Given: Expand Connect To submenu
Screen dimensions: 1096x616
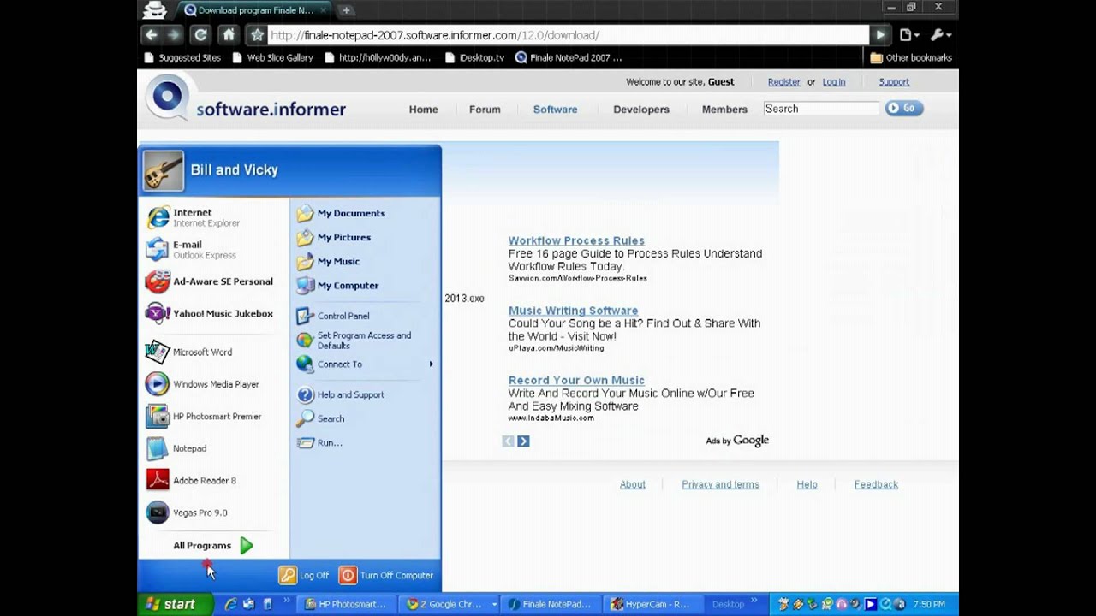Looking at the screenshot, I should tap(365, 364).
